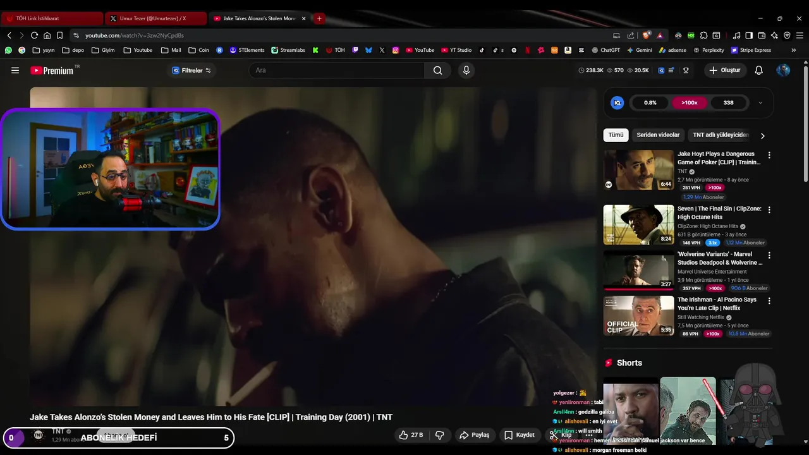This screenshot has width=809, height=455.
Task: Click the Kaydet save button
Action: tap(519, 435)
